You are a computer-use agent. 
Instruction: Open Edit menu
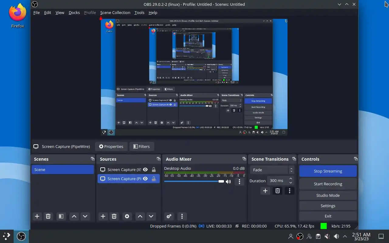[48, 12]
